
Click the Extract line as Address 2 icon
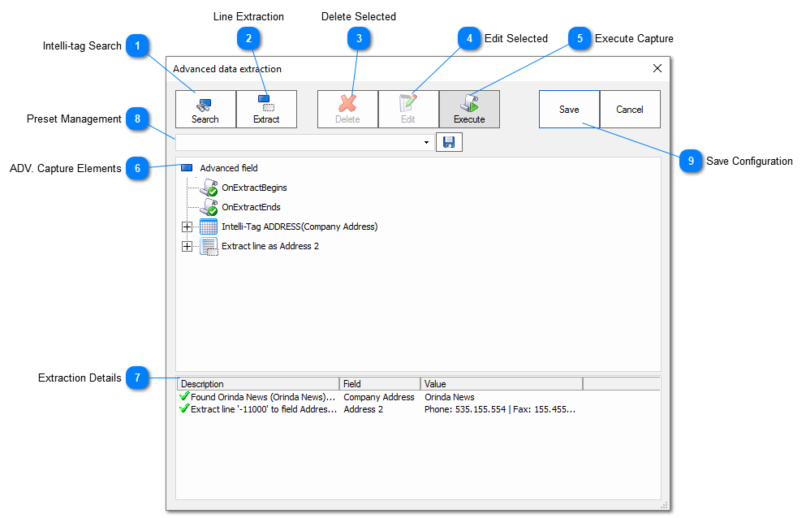[209, 246]
